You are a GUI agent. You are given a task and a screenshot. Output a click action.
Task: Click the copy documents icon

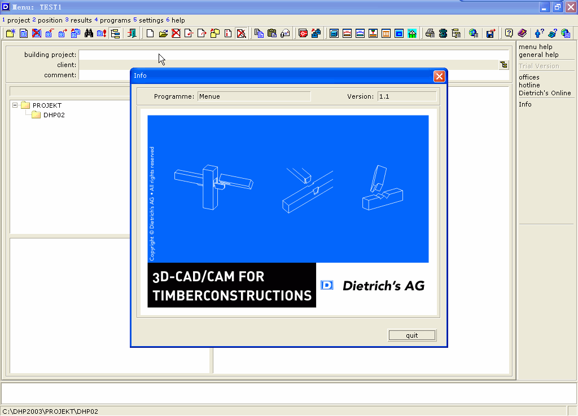(259, 33)
